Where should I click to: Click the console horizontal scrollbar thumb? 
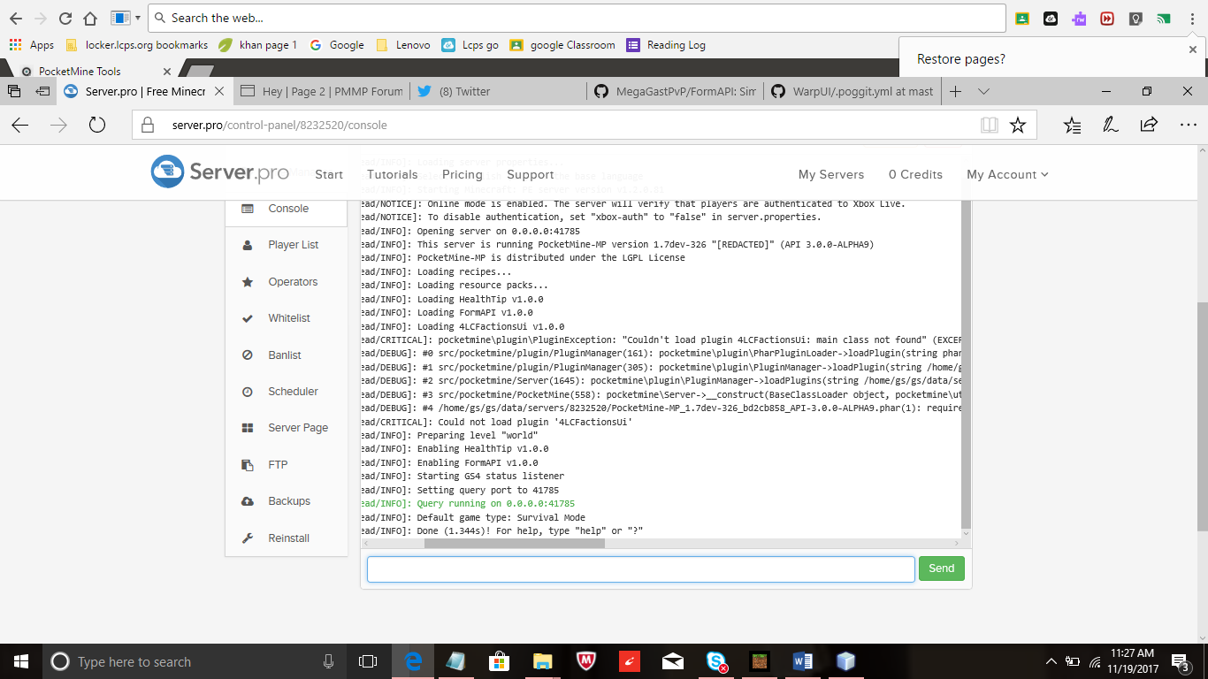tap(515, 543)
